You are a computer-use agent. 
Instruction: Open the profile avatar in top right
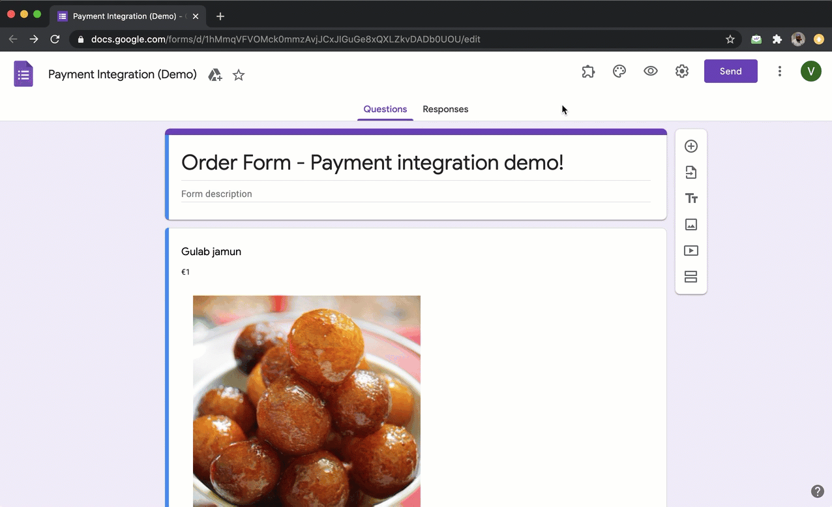810,71
